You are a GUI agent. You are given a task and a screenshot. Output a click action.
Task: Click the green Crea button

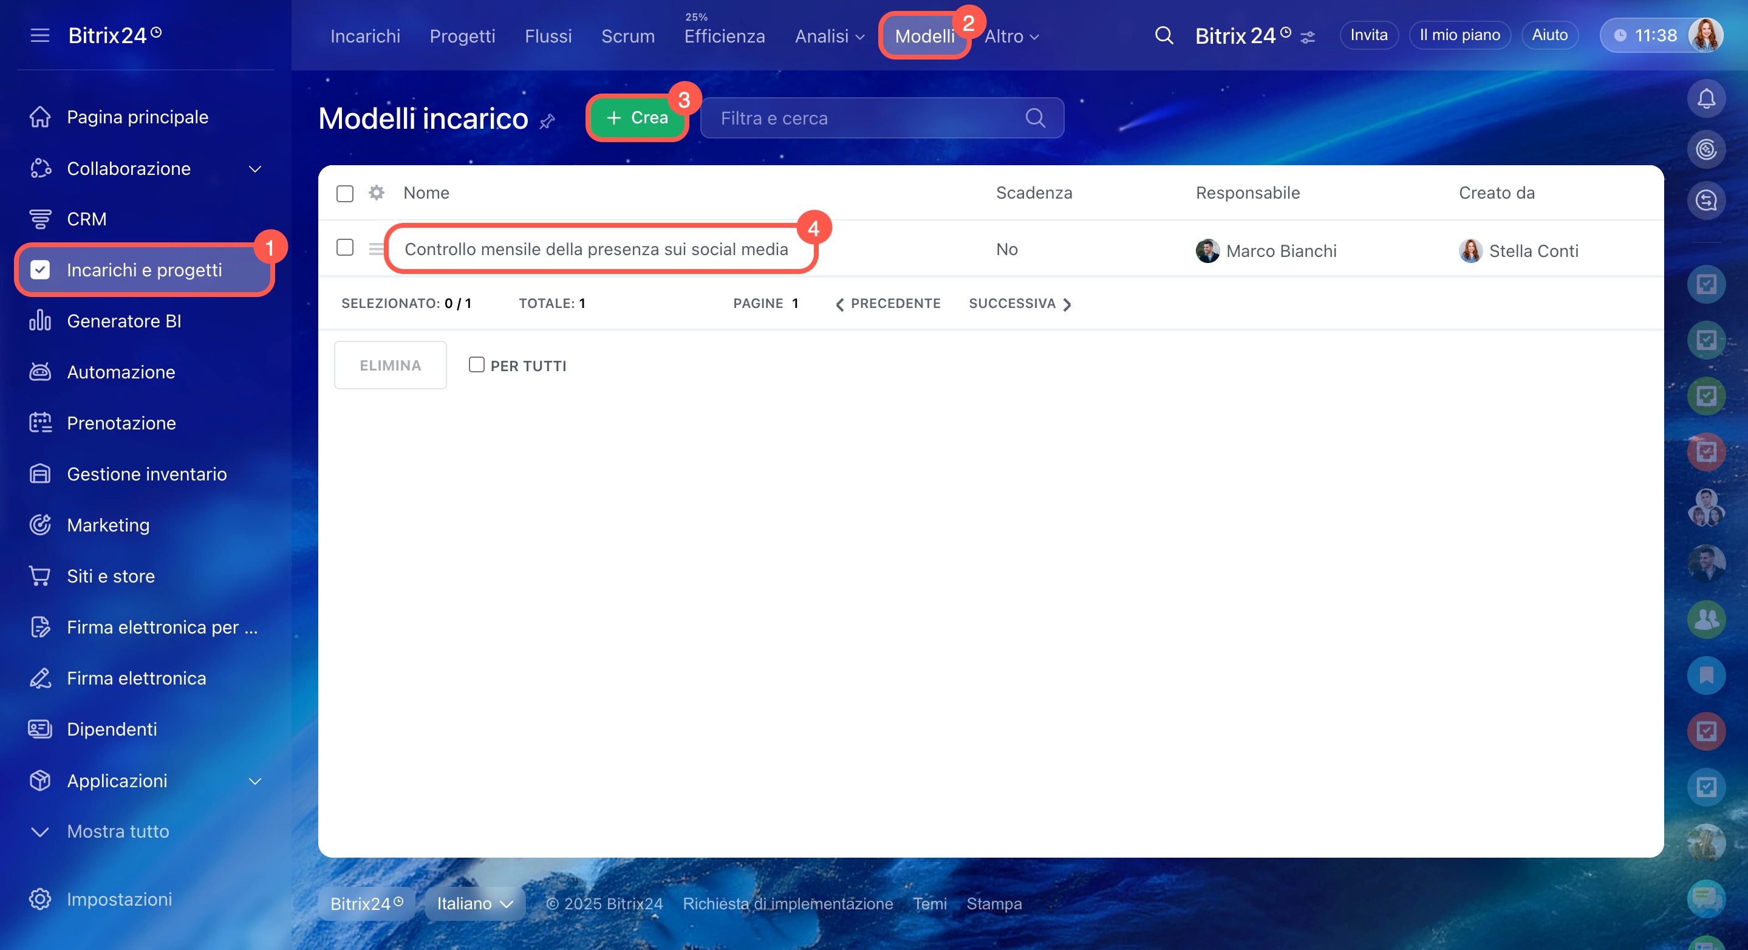click(637, 117)
